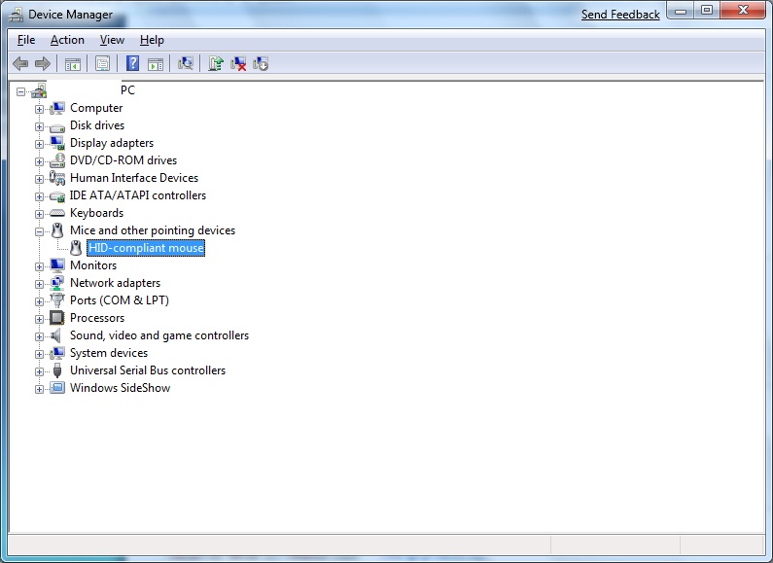Select the HID-compliant mouse device
This screenshot has width=773, height=563.
tap(146, 248)
